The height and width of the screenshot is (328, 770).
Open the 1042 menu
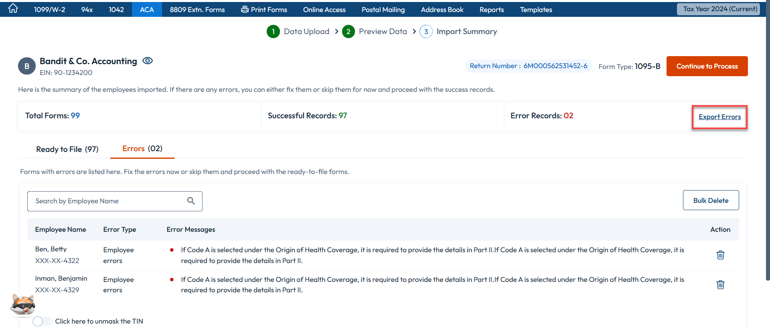[x=116, y=9]
